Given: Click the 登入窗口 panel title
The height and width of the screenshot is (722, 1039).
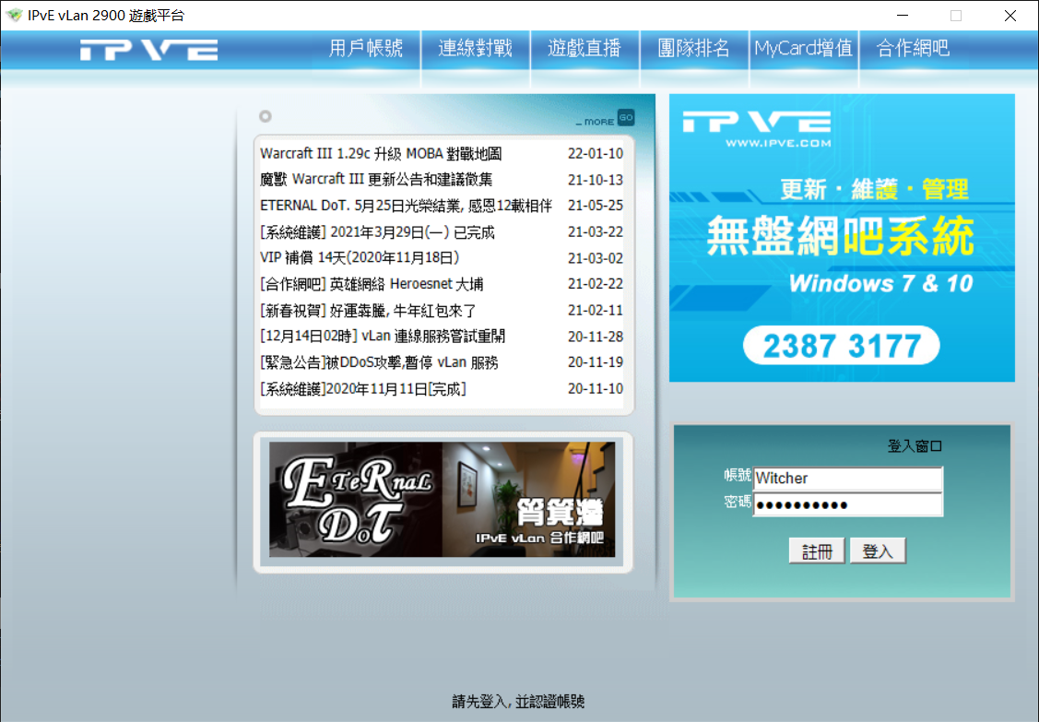Looking at the screenshot, I should click(x=915, y=446).
